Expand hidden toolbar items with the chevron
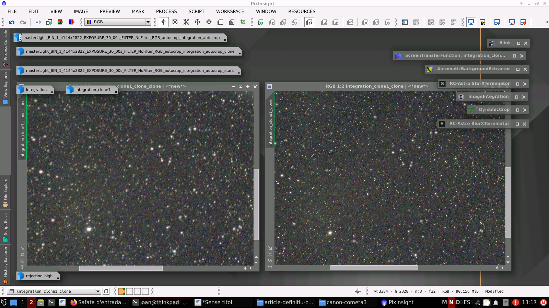 546,22
